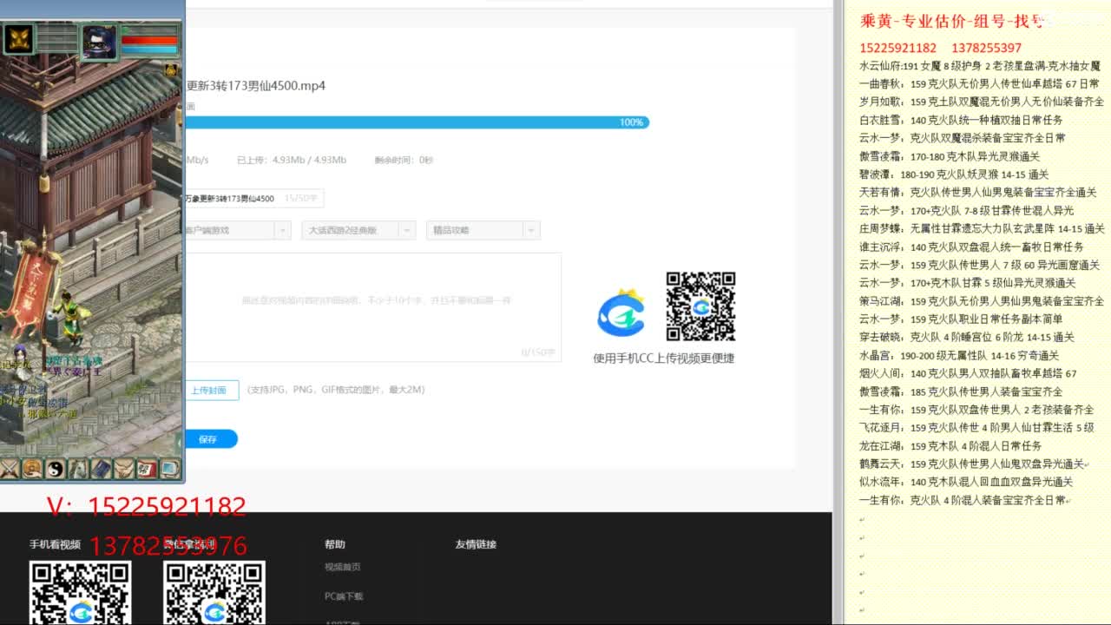Open the blue book icon in game toolbar
1111x625 pixels.
tap(101, 469)
